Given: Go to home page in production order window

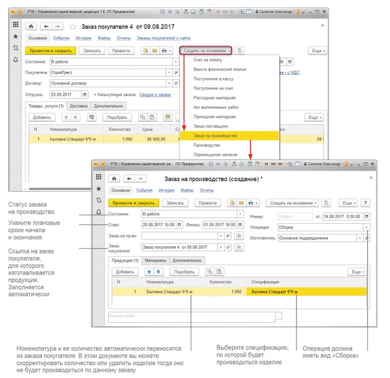Looking at the screenshot, I should [114, 179].
